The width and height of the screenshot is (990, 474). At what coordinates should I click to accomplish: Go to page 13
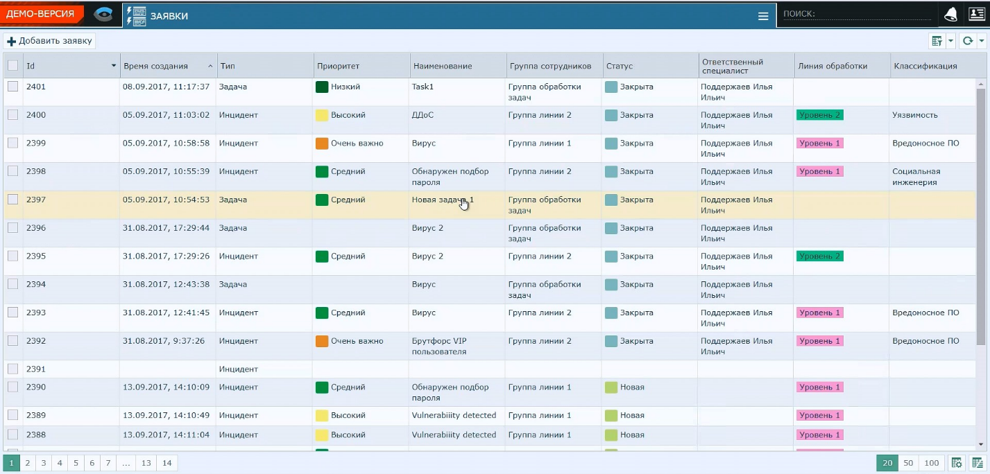[146, 463]
